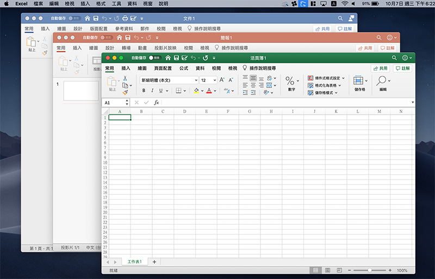Open the 條件式格式設定 dropdown
The height and width of the screenshot is (279, 435).
click(x=326, y=78)
